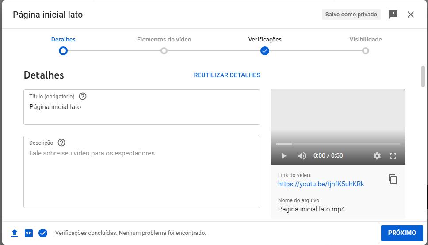Copy the video link

pos(393,179)
